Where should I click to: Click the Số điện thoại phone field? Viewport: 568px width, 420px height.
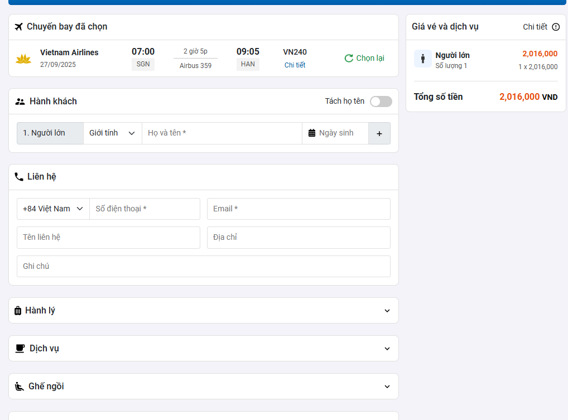tap(145, 209)
